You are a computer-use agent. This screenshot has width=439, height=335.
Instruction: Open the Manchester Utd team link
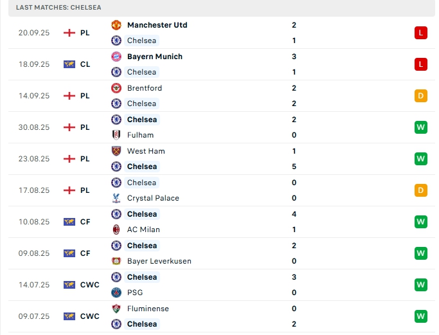click(x=157, y=25)
